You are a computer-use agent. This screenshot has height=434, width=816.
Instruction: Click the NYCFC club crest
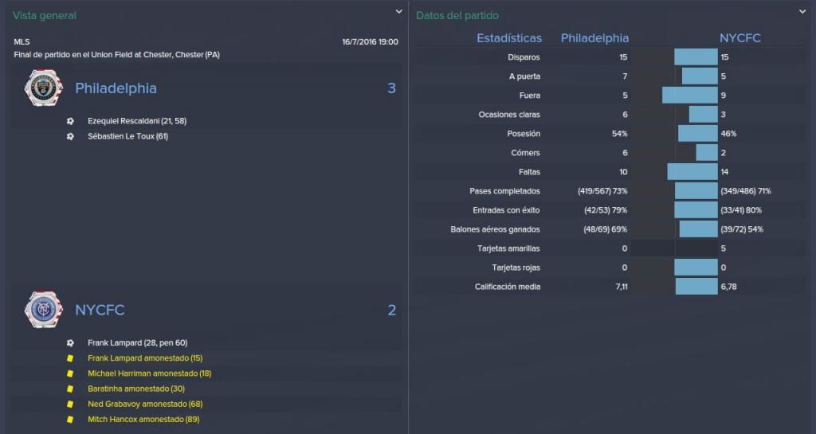(x=44, y=310)
